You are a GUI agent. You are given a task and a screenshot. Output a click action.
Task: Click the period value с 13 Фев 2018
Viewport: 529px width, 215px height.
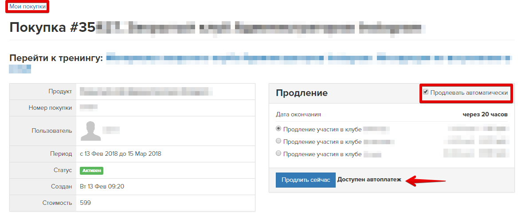[x=120, y=154]
